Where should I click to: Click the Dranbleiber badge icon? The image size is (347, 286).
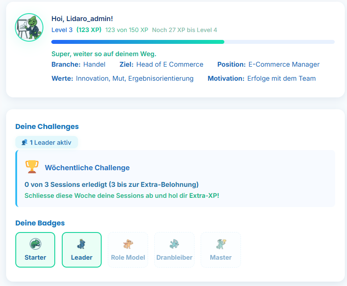coord(174,244)
